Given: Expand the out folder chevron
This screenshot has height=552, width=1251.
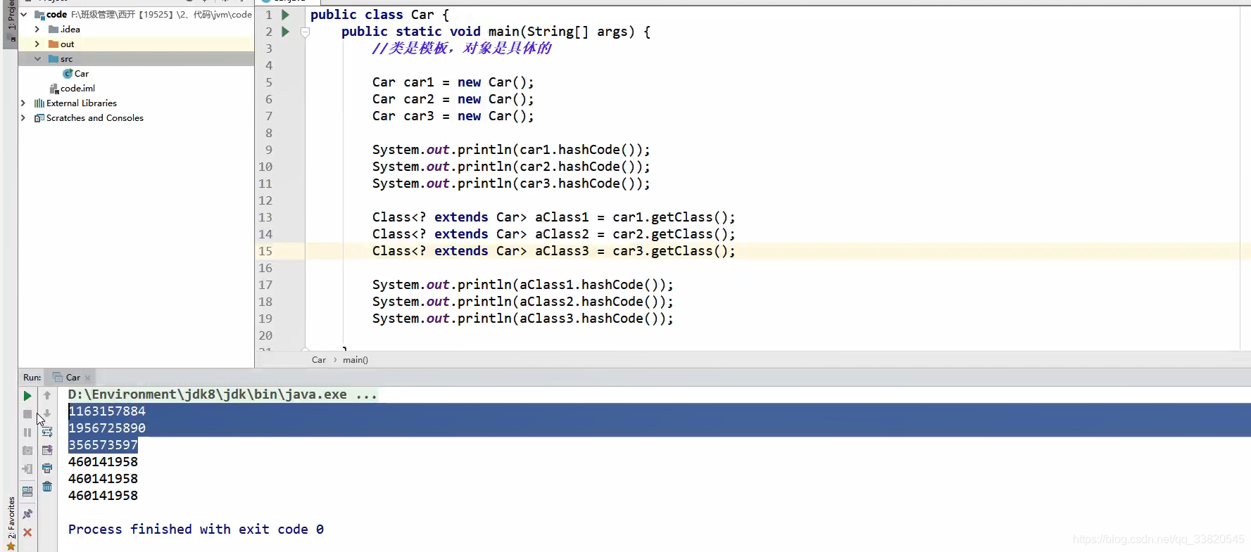Looking at the screenshot, I should 37,44.
